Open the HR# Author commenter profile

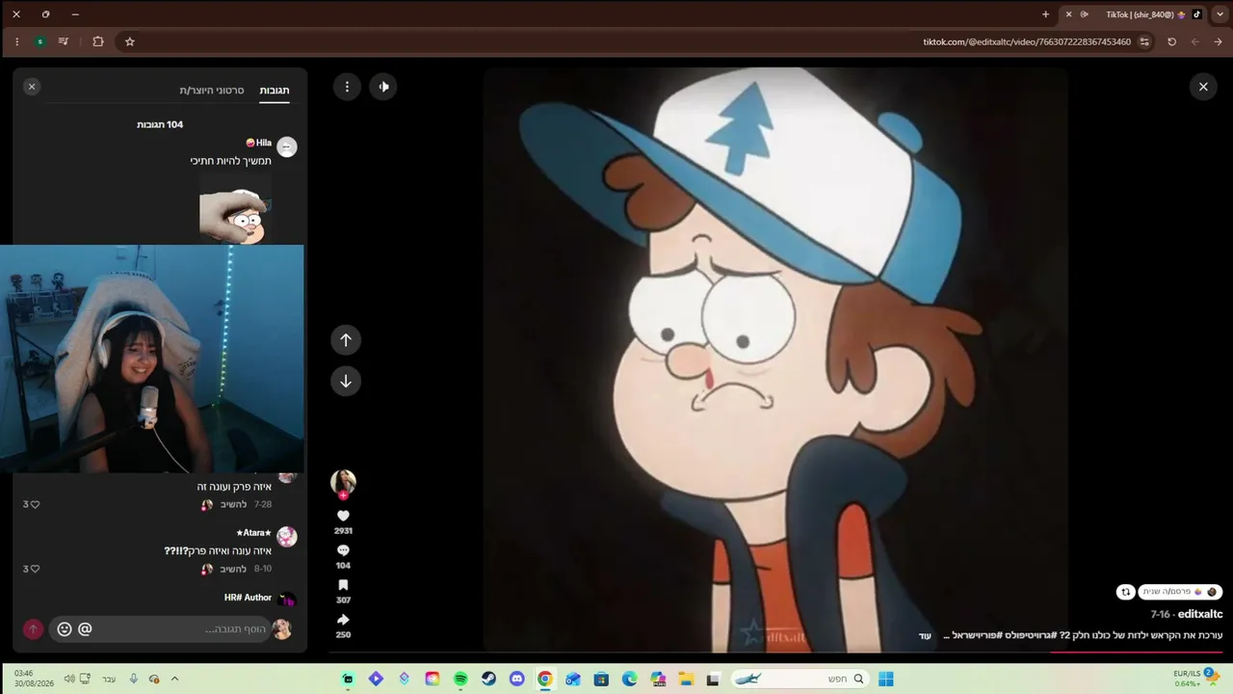pos(249,598)
